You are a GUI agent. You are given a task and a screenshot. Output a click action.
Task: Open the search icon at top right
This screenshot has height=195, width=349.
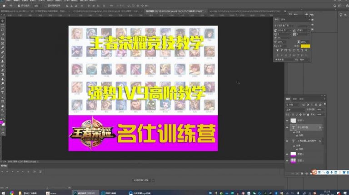(x=335, y=6)
